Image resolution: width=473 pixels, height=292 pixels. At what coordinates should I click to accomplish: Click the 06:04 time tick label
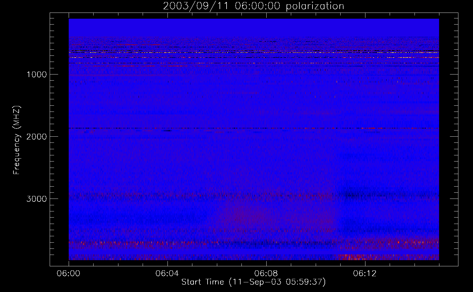(167, 274)
